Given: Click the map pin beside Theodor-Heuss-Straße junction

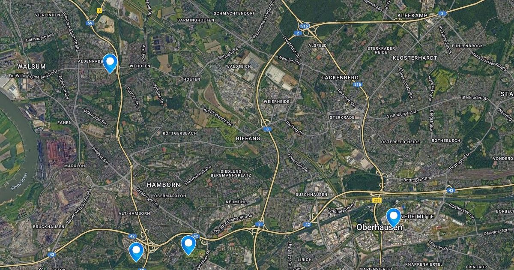Looking at the screenshot, I should tap(188, 245).
